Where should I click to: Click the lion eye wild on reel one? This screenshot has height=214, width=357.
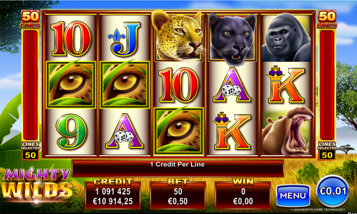[71, 84]
